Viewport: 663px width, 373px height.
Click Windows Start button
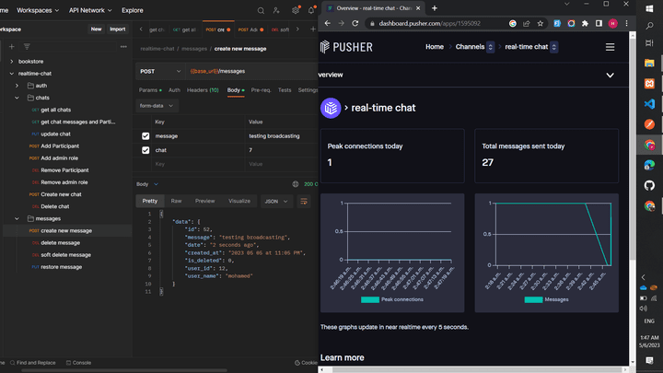pos(649,8)
